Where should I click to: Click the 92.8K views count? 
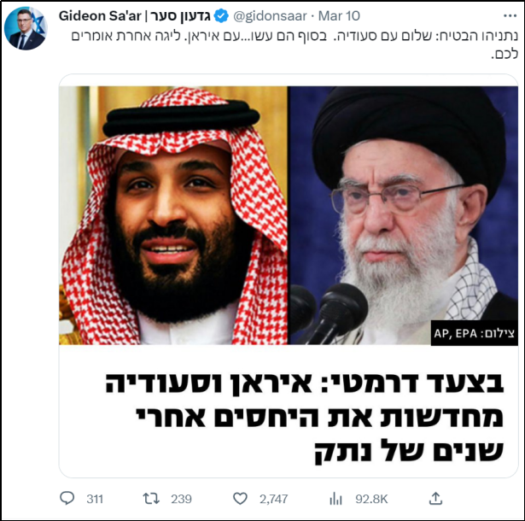pyautogui.click(x=371, y=499)
